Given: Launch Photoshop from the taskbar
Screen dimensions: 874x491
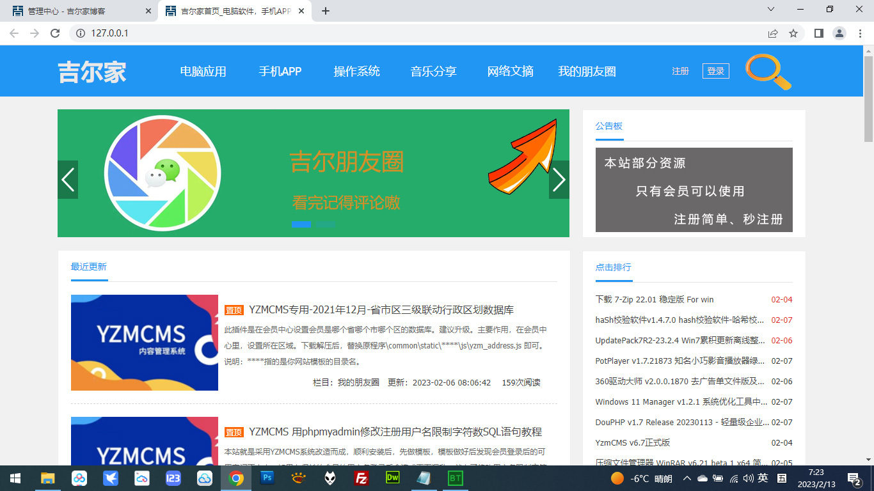Looking at the screenshot, I should (267, 478).
